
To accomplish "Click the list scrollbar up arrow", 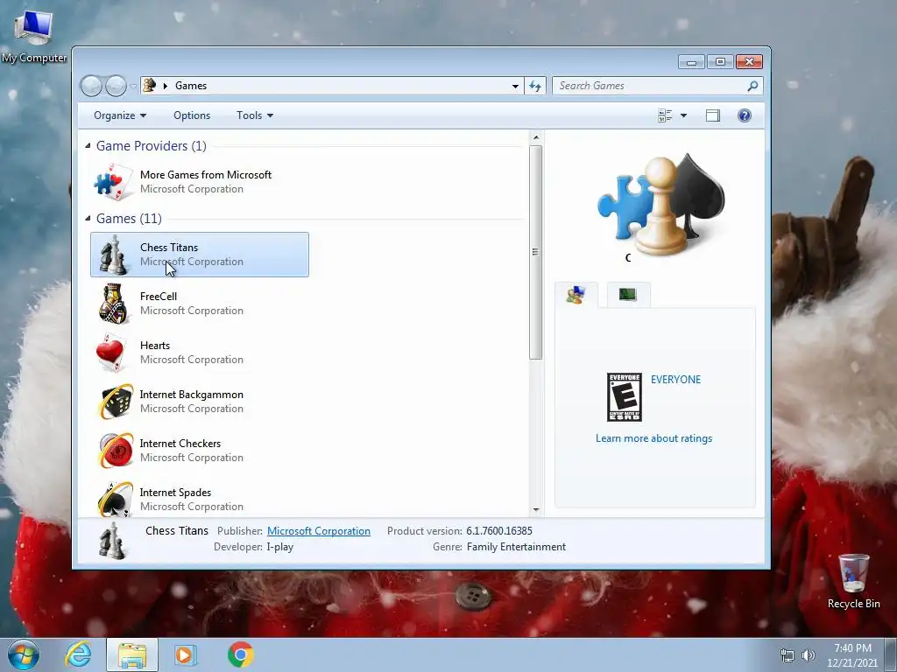I will point(535,137).
